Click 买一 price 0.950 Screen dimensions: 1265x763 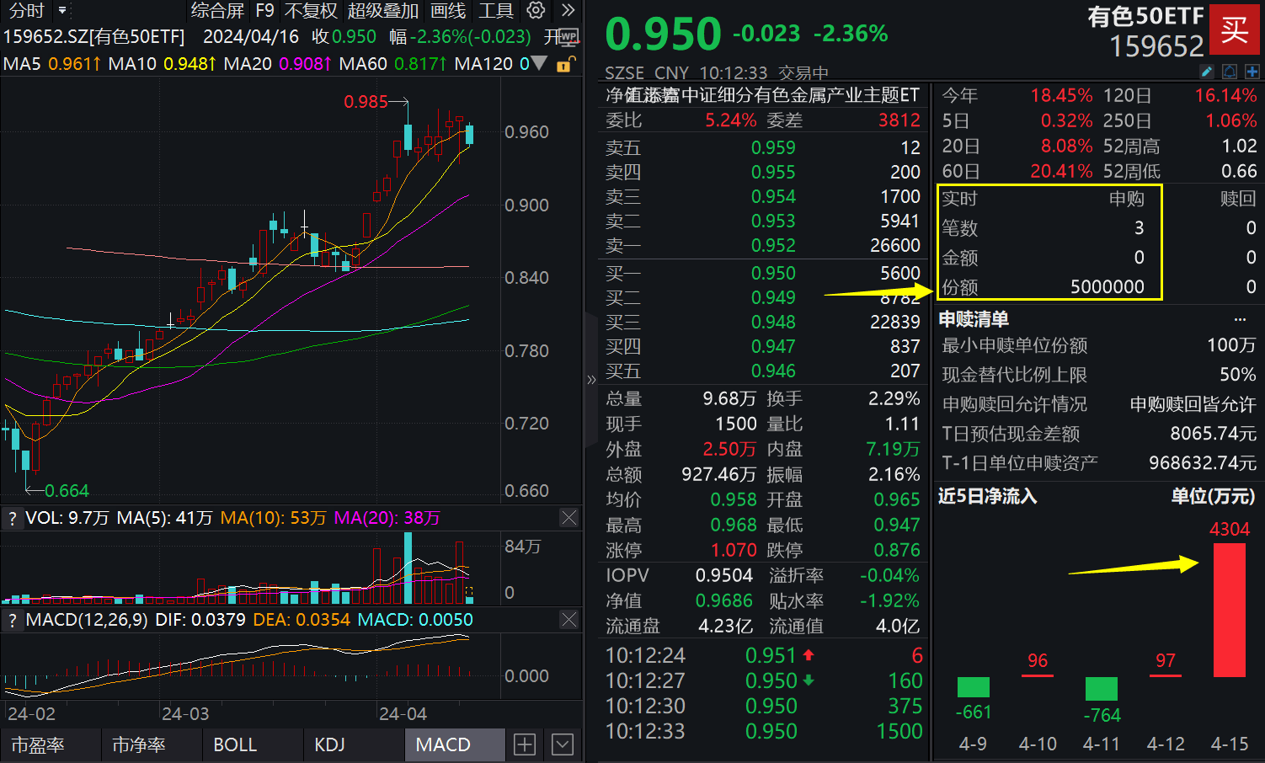tap(773, 273)
